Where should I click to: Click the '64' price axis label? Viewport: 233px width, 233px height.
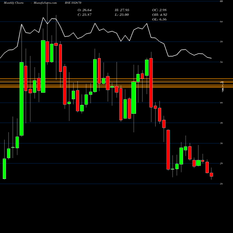tap(221, 21)
